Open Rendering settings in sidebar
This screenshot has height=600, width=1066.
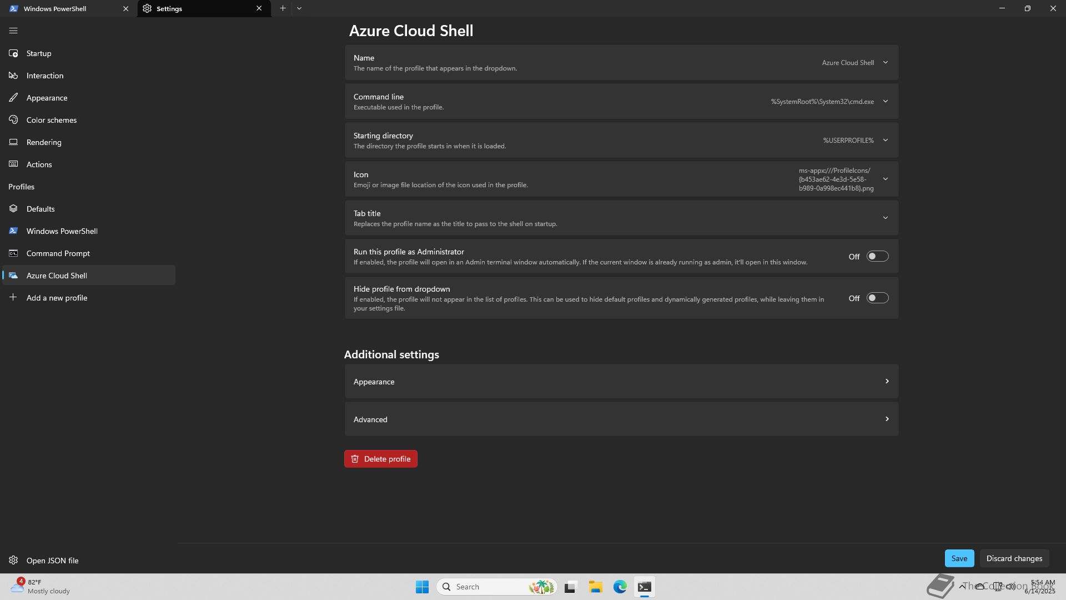[43, 142]
